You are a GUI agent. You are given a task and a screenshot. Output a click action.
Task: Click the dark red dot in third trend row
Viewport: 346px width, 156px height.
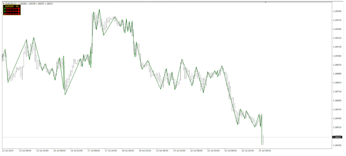pos(4,14)
